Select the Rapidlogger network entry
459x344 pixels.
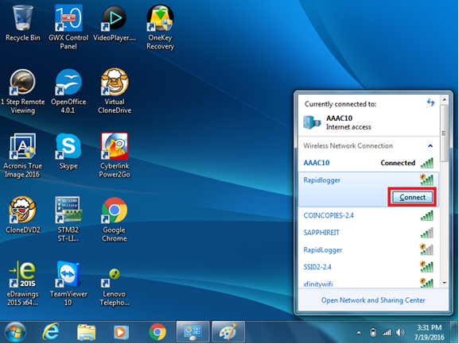pos(368,189)
